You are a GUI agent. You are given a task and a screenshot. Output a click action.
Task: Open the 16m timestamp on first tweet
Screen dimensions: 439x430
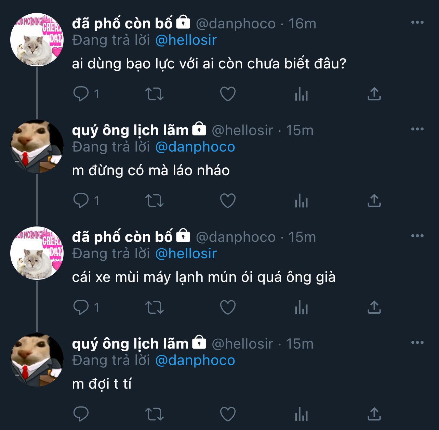pyautogui.click(x=302, y=24)
